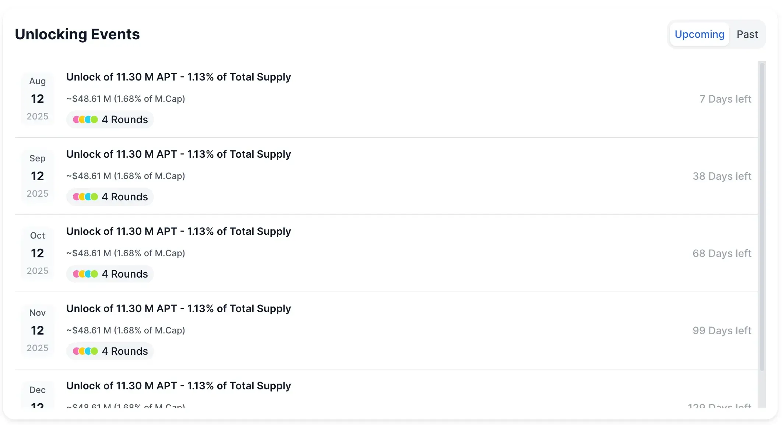The width and height of the screenshot is (782, 425).
Task: Open the Nov 12 2025 date badge
Action: (38, 330)
